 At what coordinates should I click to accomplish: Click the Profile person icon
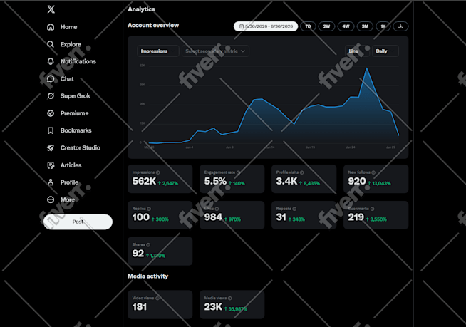51,182
